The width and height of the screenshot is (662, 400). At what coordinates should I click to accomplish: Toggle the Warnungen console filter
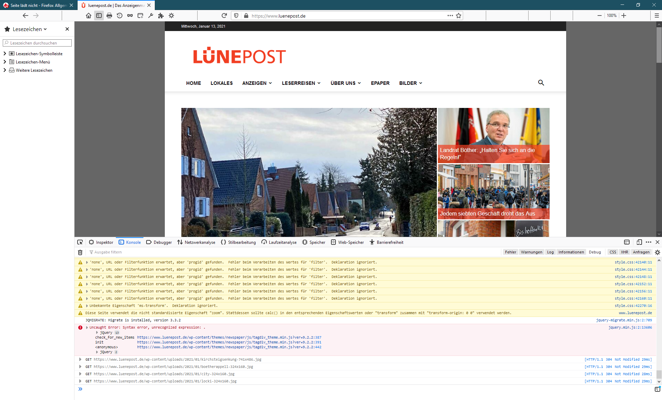(x=531, y=252)
